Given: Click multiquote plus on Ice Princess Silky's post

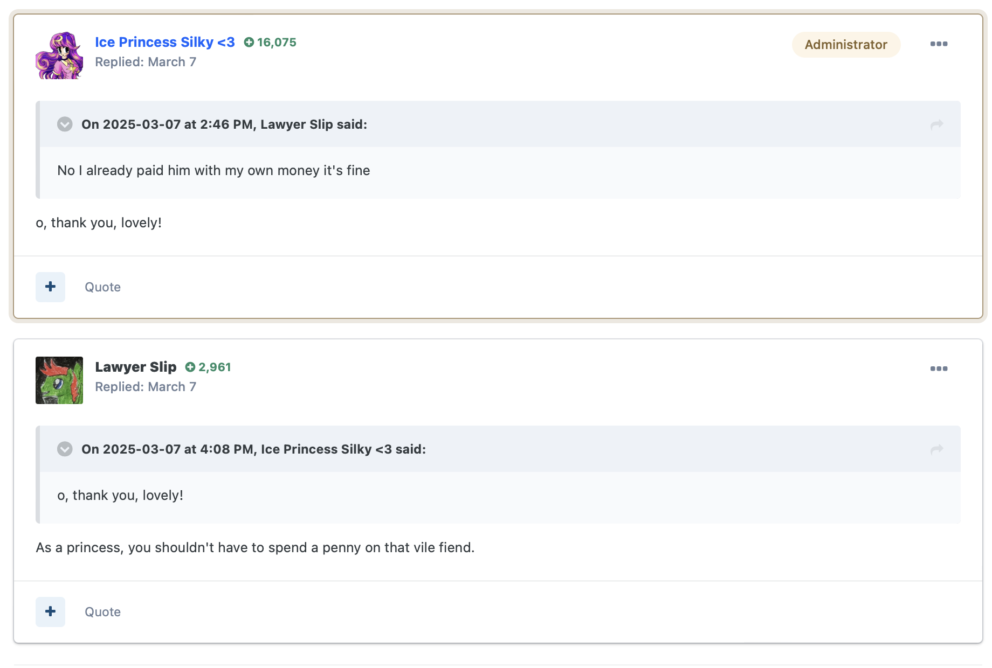Looking at the screenshot, I should coord(51,287).
